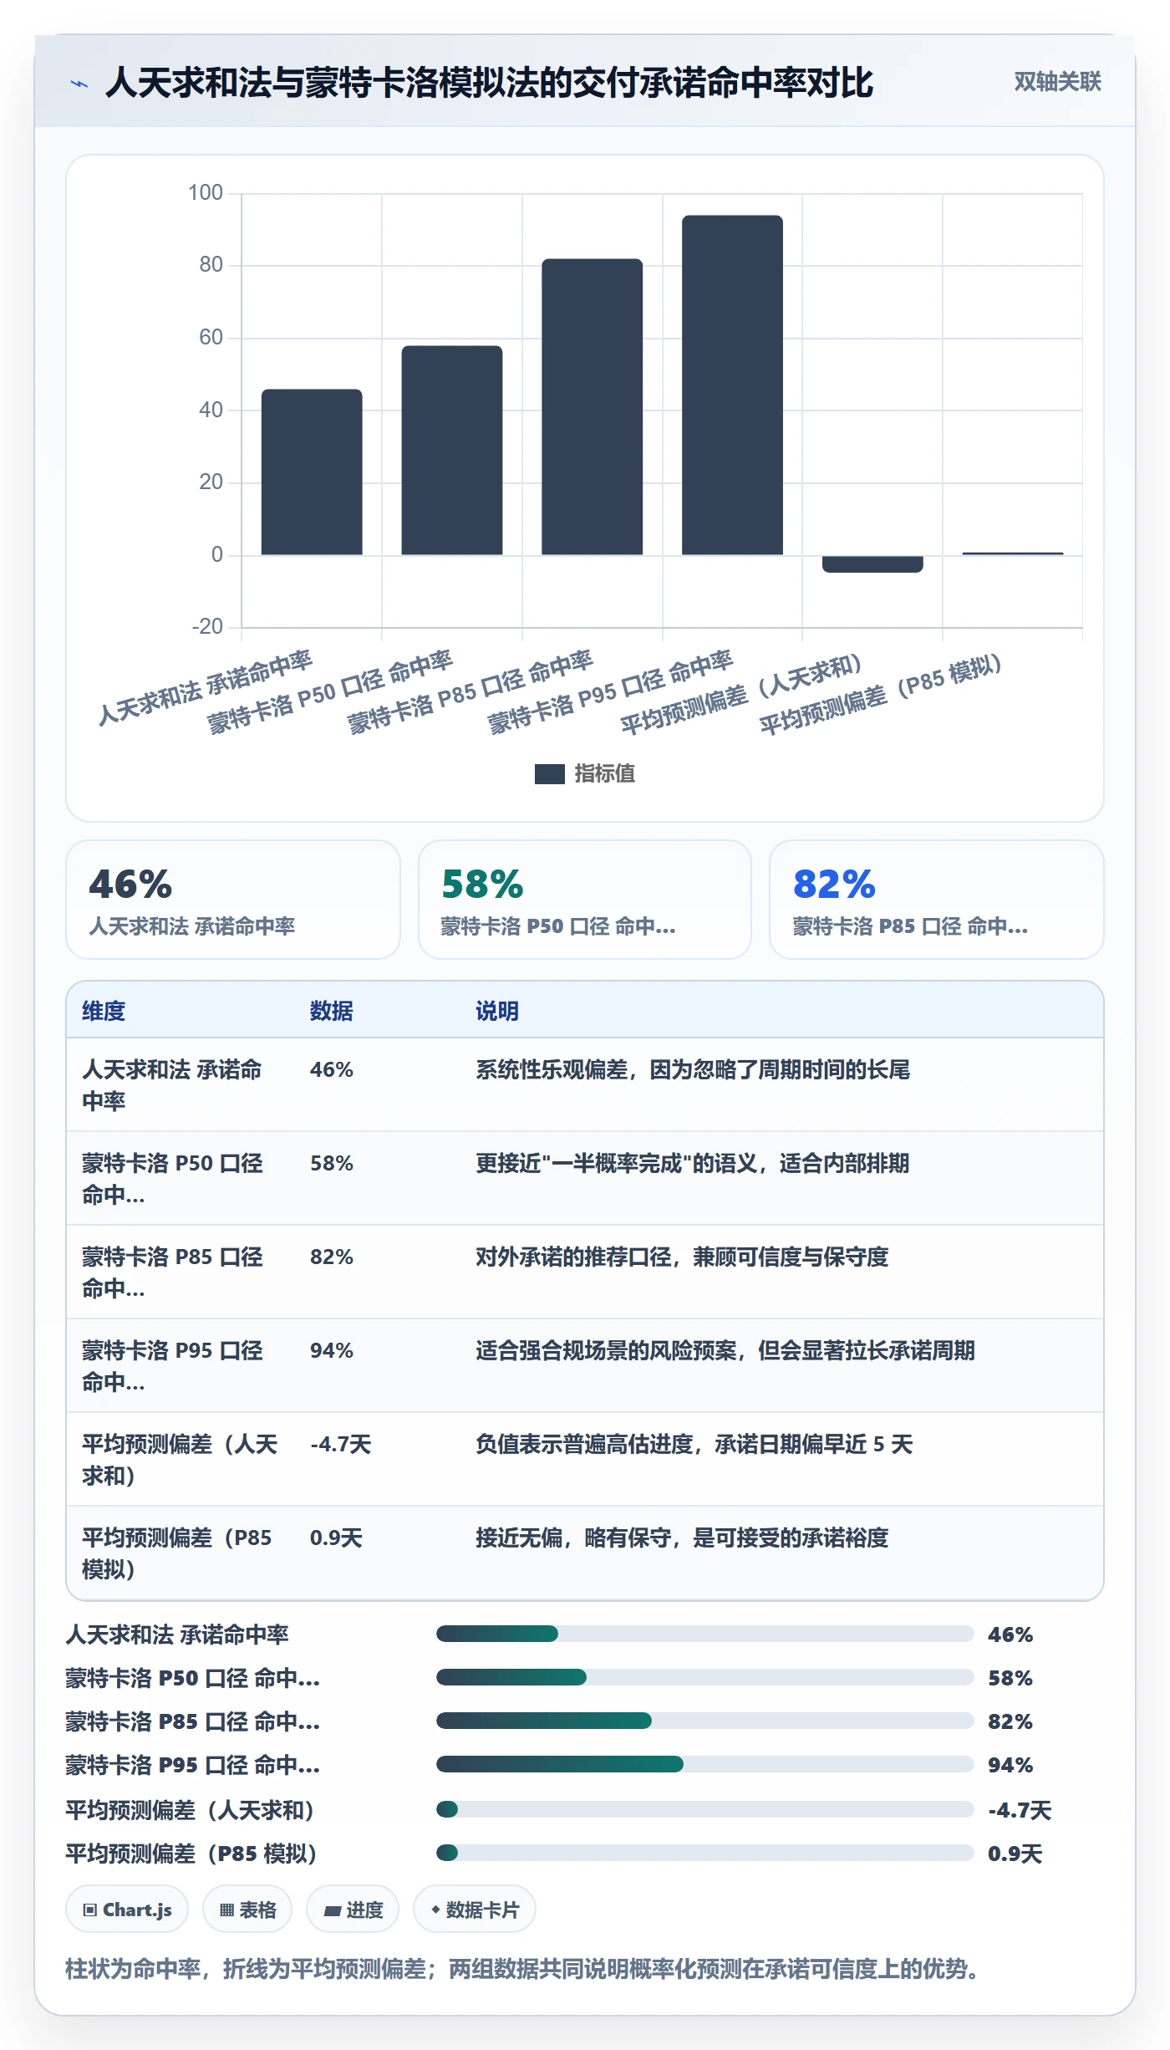Click the progress bar showing -4.7天

pyautogui.click(x=705, y=1809)
